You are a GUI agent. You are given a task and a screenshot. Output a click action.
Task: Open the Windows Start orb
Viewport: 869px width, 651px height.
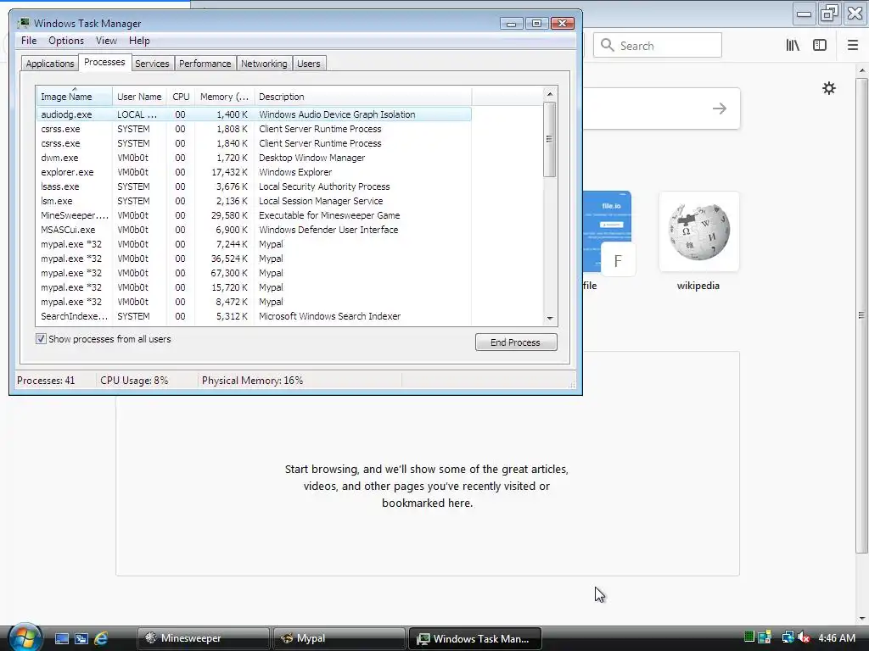(25, 637)
